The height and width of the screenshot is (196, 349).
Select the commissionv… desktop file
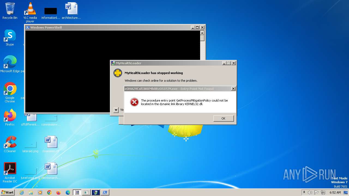(51, 120)
